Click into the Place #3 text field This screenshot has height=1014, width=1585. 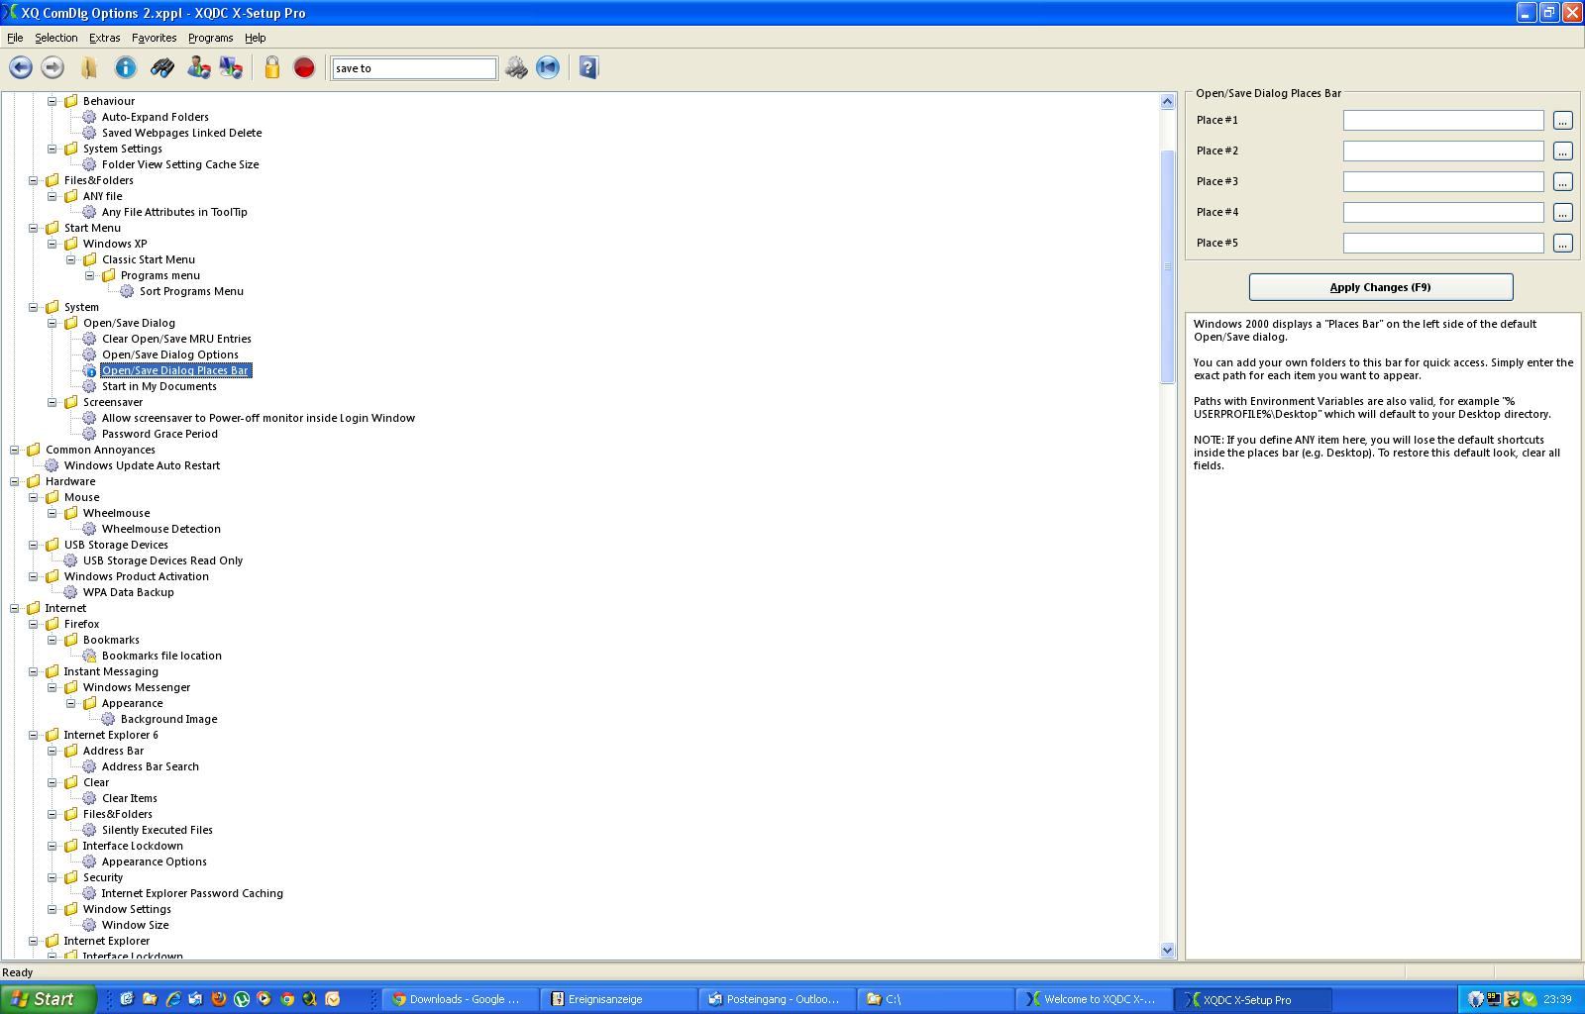(1443, 182)
